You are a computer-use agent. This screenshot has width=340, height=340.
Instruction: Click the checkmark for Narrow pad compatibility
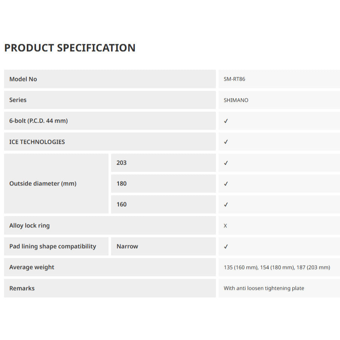pos(226,246)
